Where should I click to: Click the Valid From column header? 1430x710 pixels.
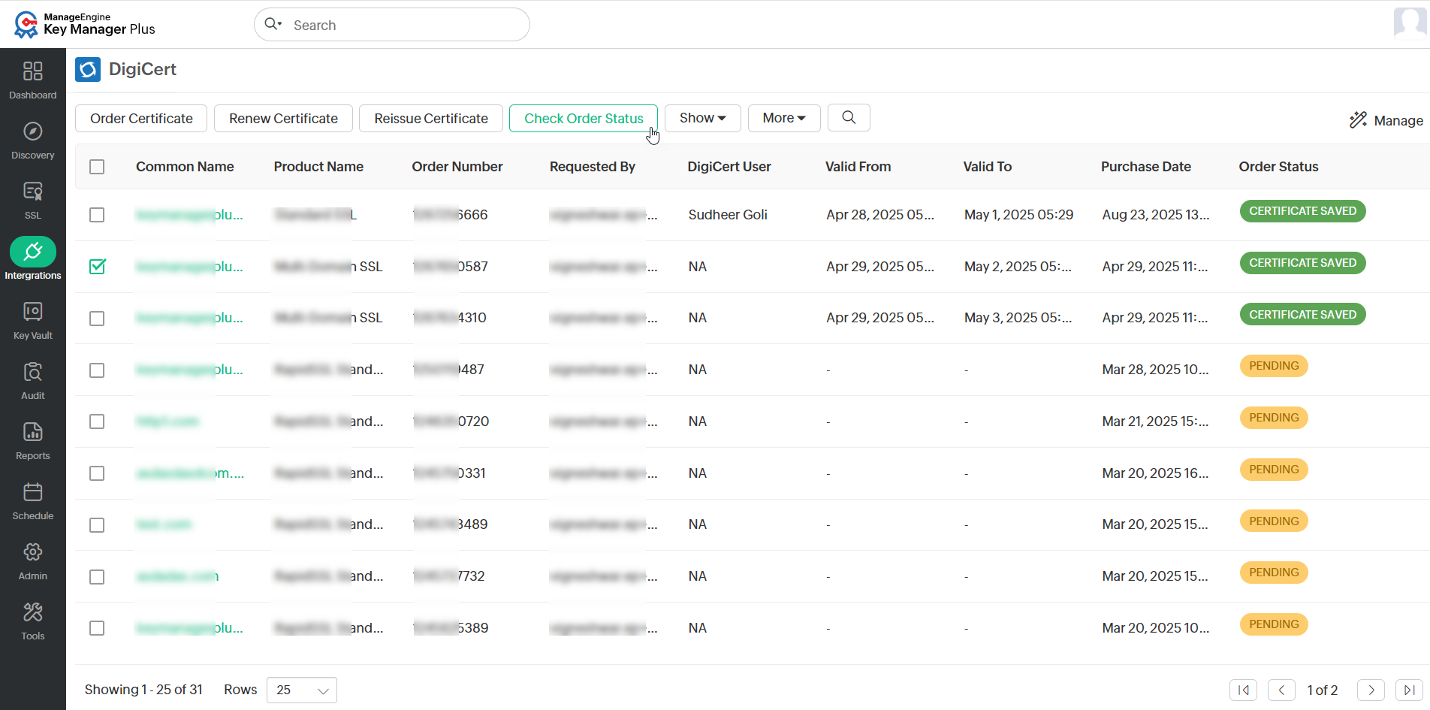point(858,167)
